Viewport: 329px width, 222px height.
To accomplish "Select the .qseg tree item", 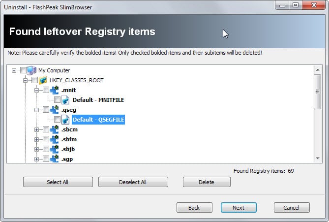I will 69,110.
